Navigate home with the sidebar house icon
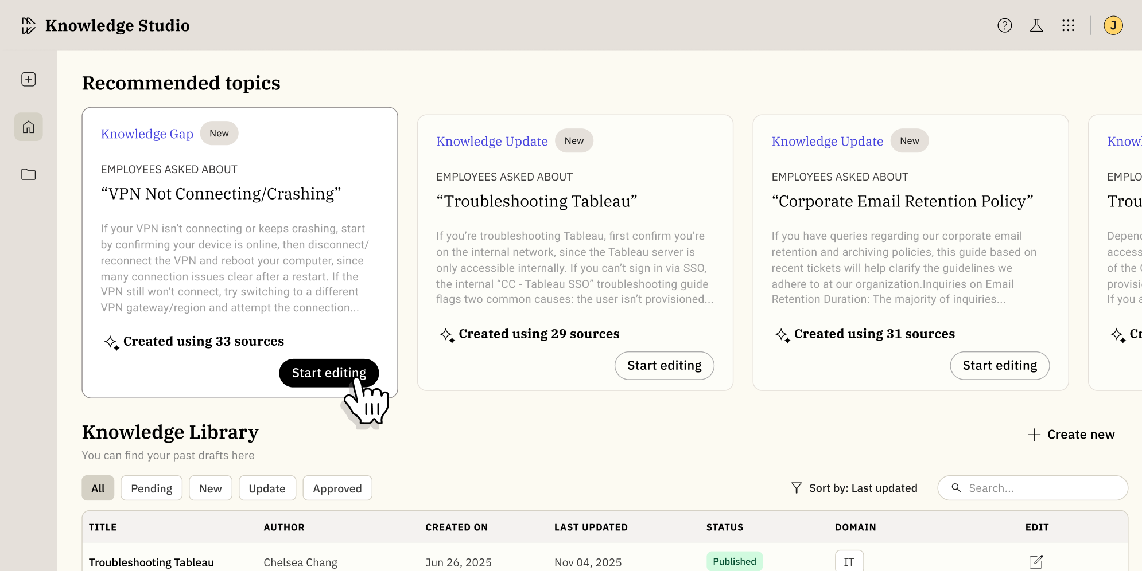This screenshot has height=571, width=1142. [x=28, y=127]
